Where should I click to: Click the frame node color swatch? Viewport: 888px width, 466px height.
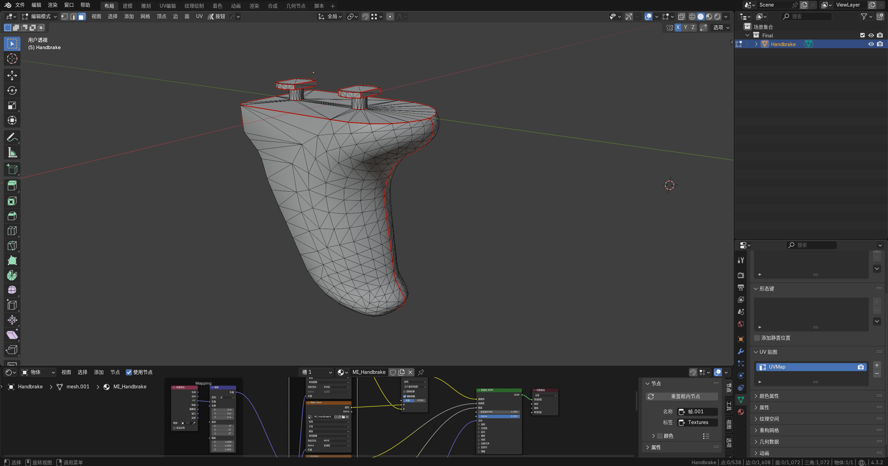tap(660, 436)
